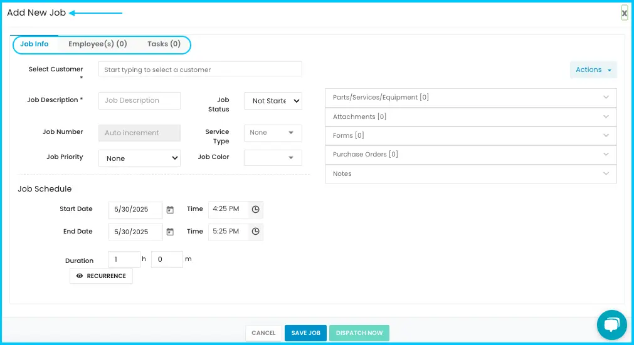Click the Duration hours field
This screenshot has height=345, width=634.
coord(124,259)
